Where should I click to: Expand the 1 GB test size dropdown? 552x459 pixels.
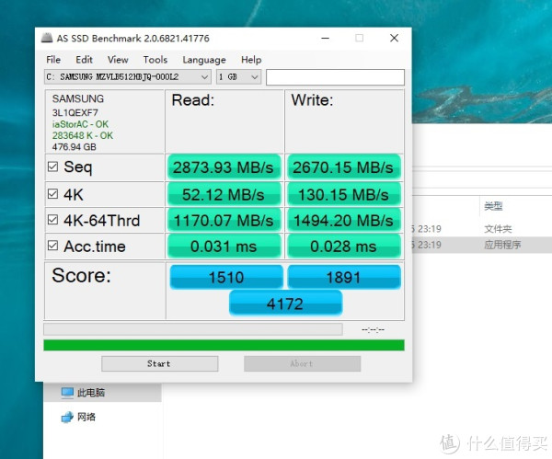[238, 77]
